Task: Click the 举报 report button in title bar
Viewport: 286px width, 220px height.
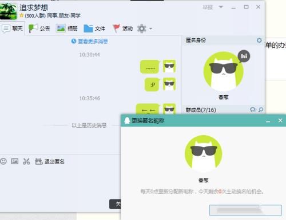Action: (208, 7)
